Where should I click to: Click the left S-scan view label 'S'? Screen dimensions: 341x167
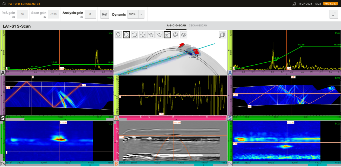coord(3,118)
